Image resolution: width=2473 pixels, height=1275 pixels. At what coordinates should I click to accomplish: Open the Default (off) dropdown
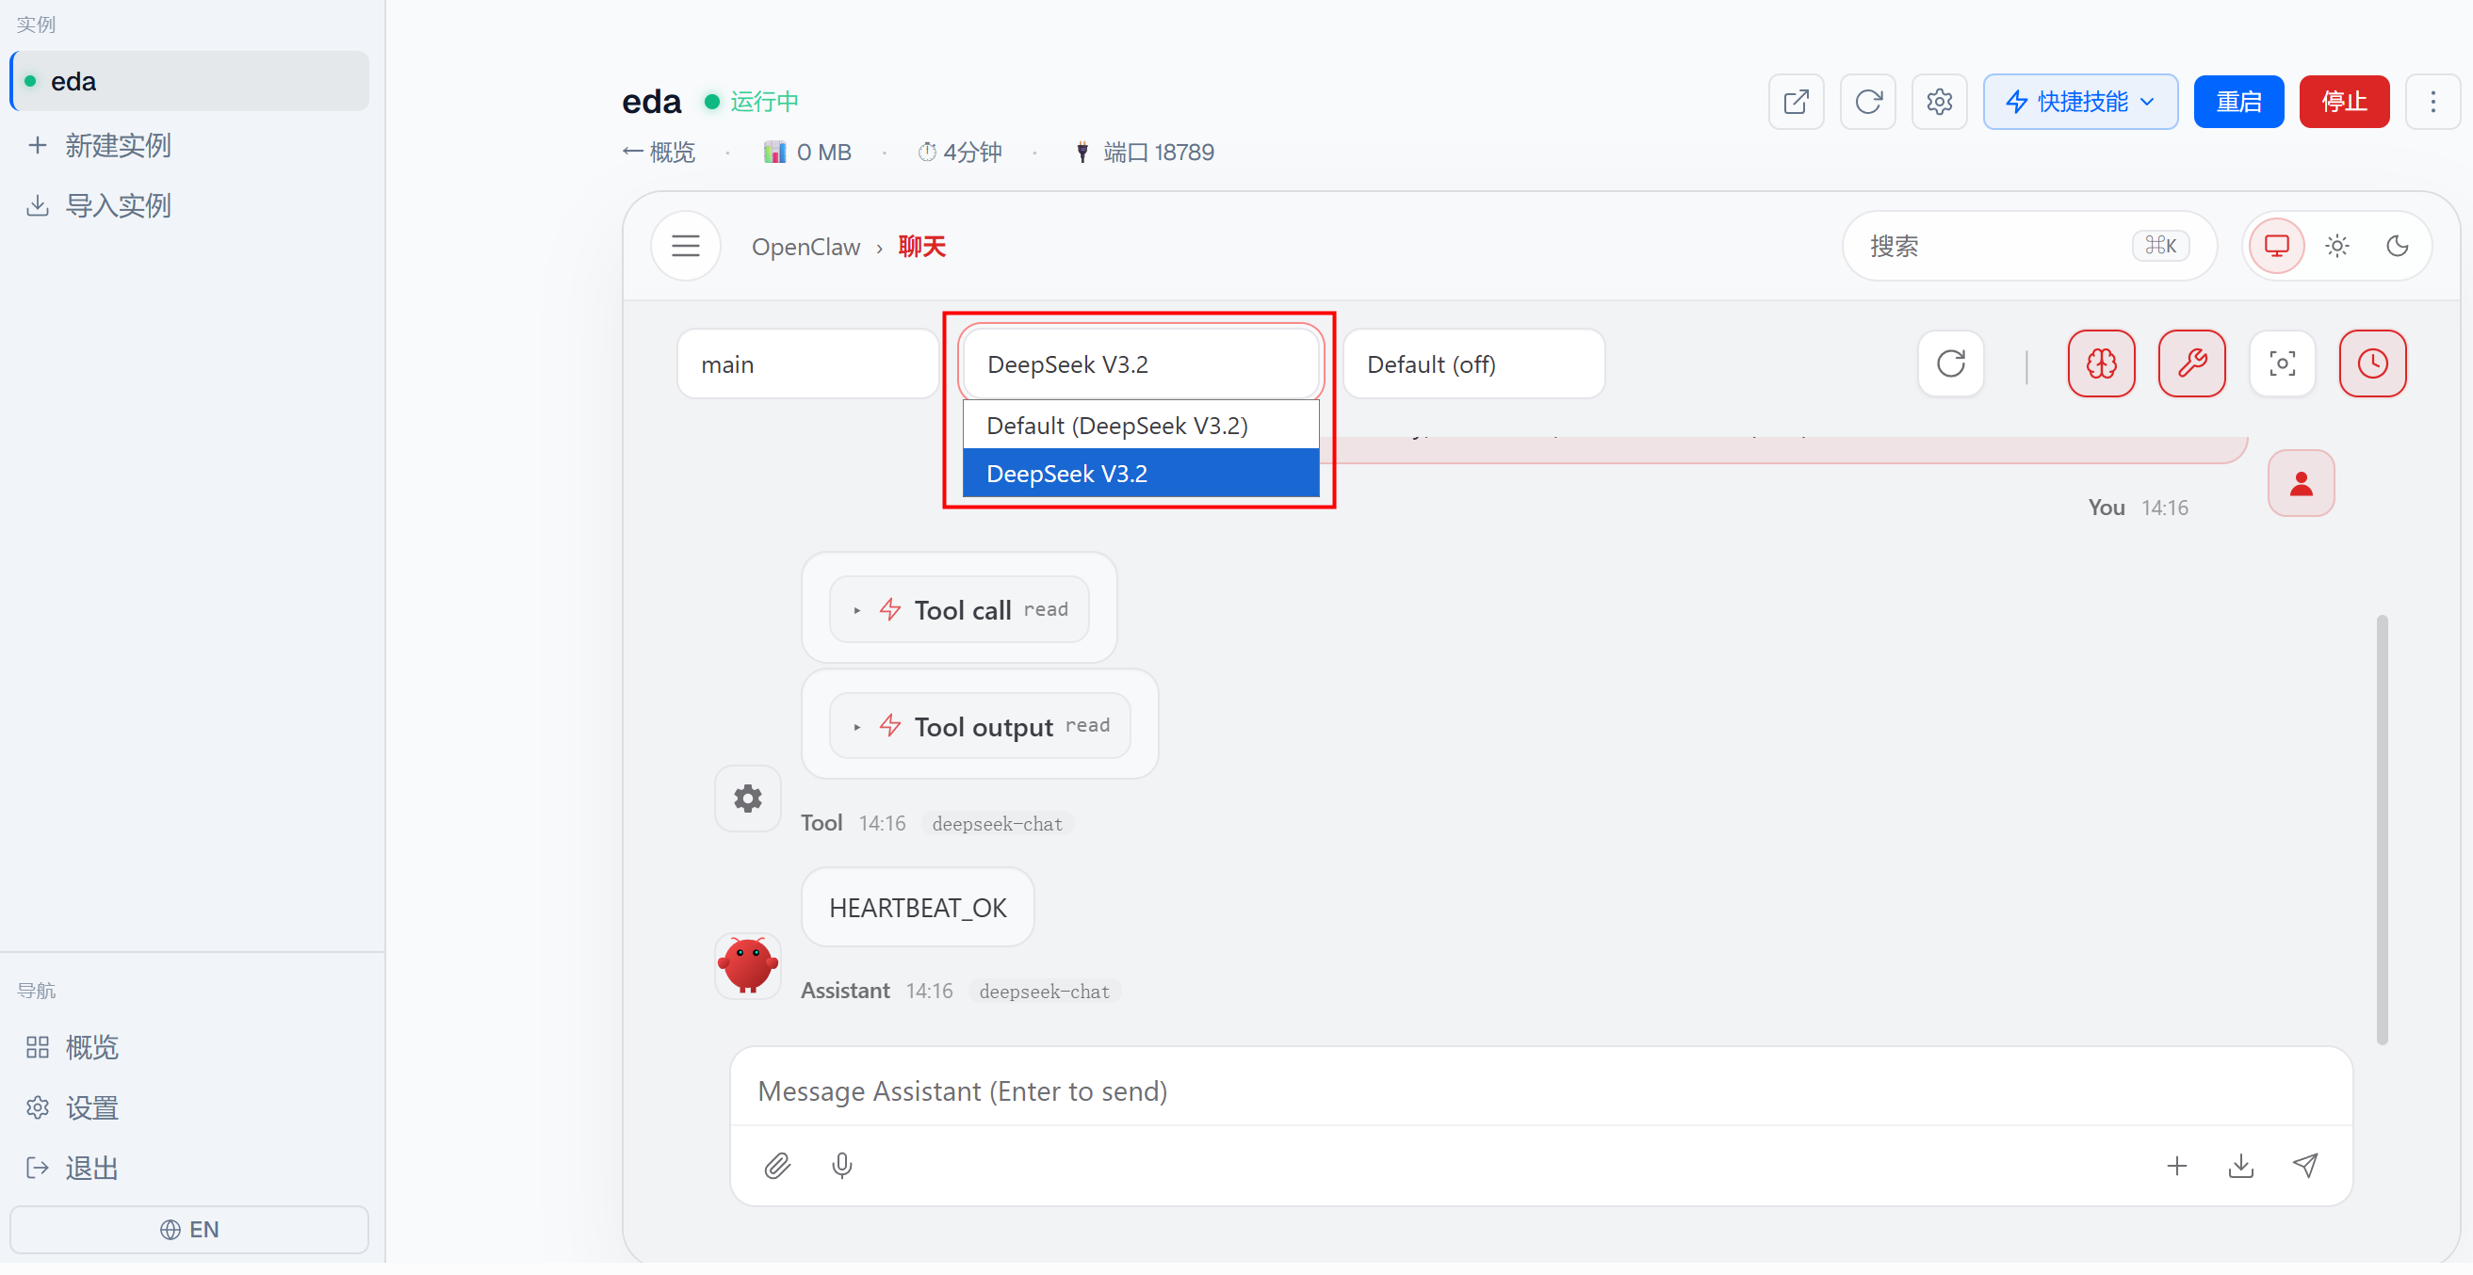1473,363
